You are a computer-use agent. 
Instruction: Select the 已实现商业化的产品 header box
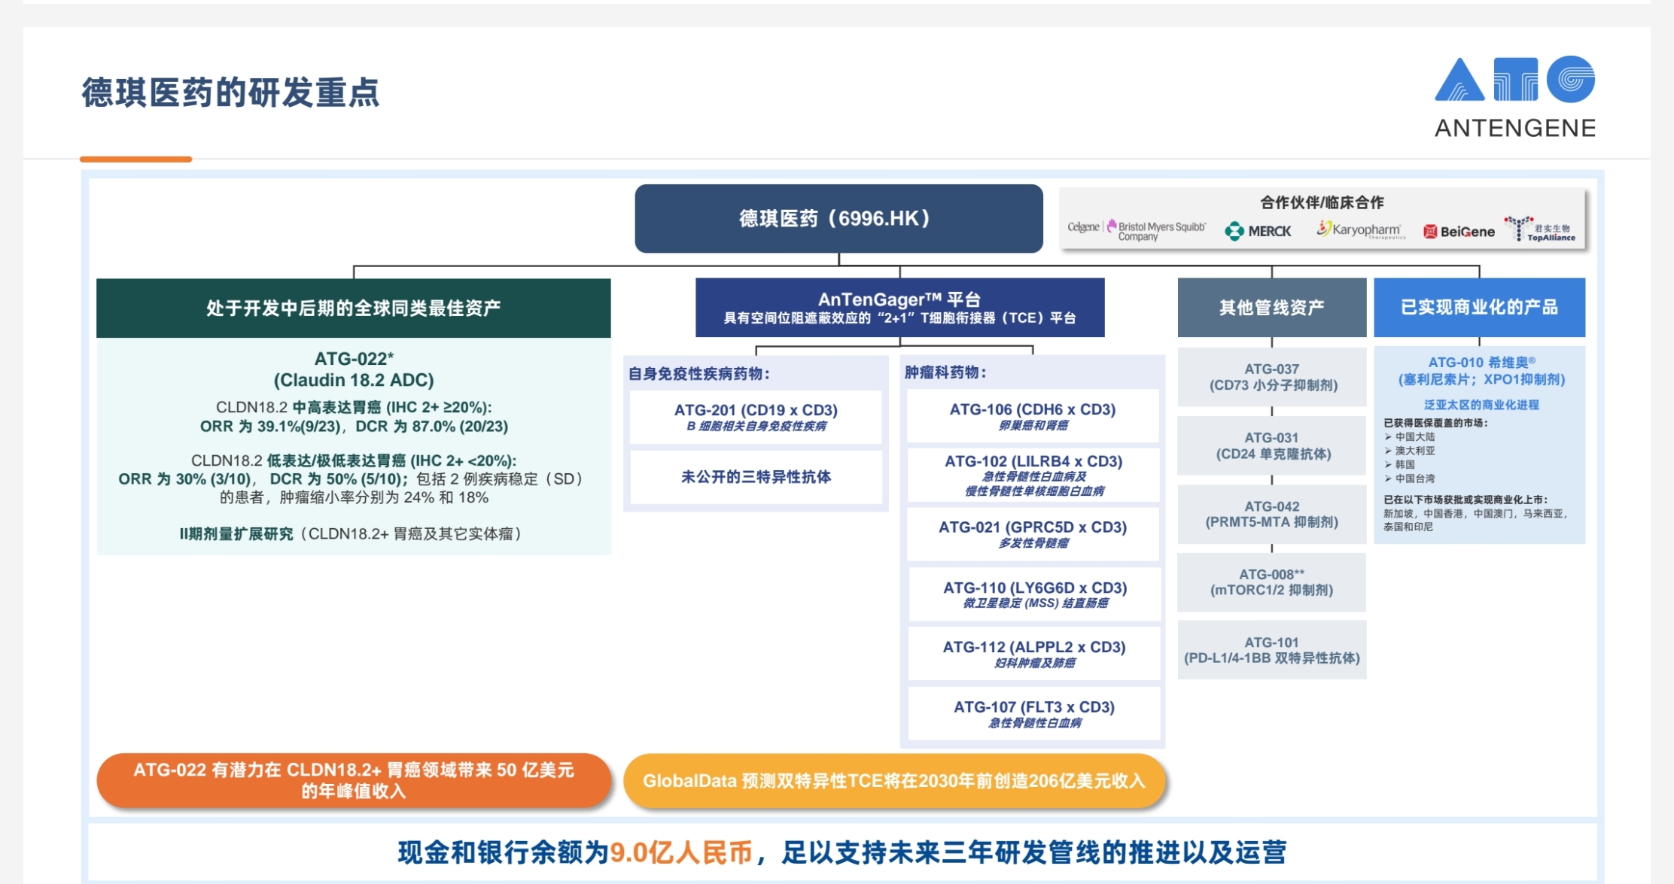pyautogui.click(x=1479, y=308)
